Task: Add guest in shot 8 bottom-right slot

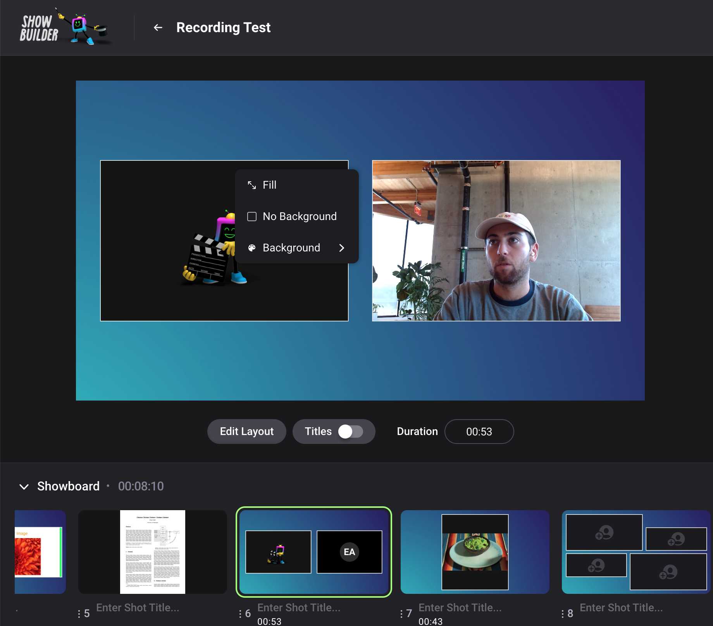Action: (668, 572)
